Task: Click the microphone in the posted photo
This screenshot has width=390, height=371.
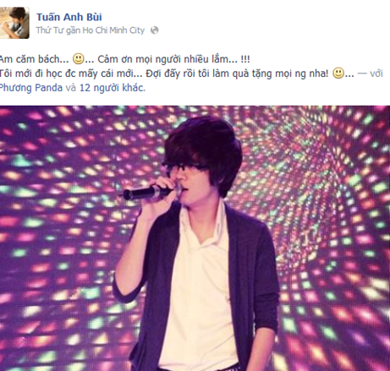Action: 149,192
